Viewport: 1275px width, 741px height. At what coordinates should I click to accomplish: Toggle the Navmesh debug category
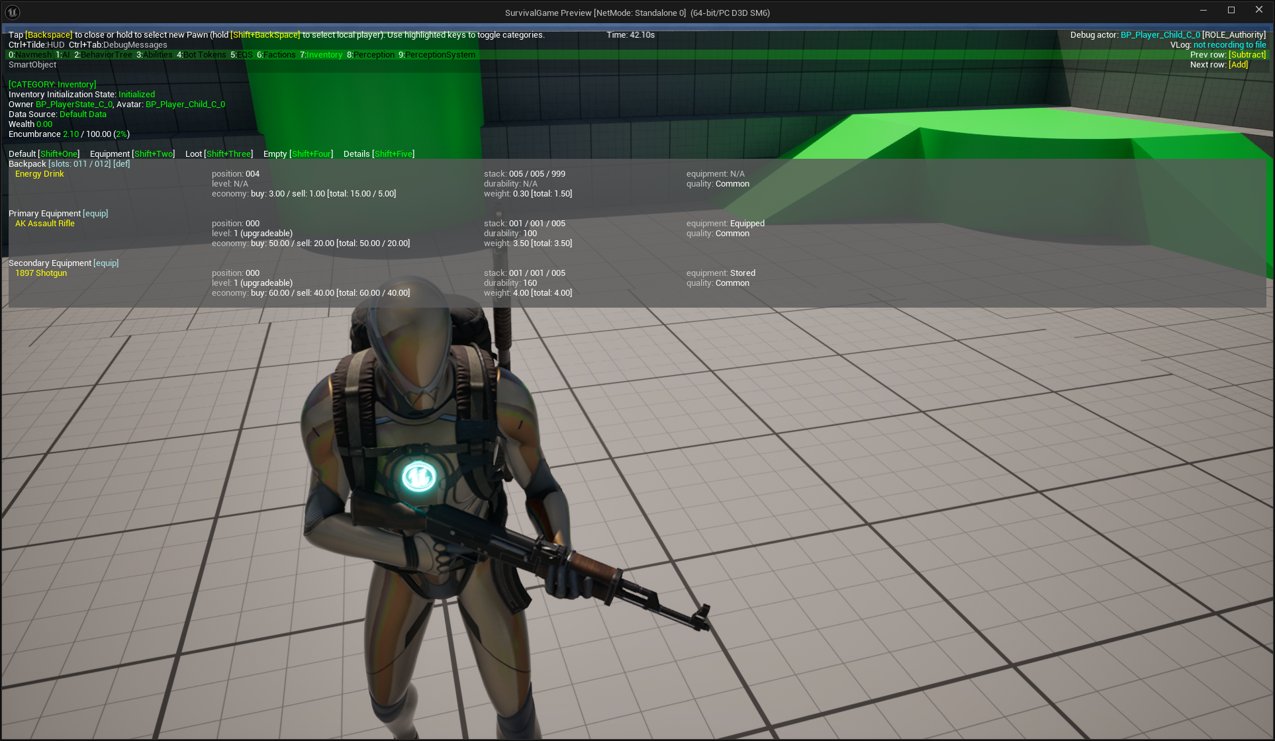tap(30, 55)
